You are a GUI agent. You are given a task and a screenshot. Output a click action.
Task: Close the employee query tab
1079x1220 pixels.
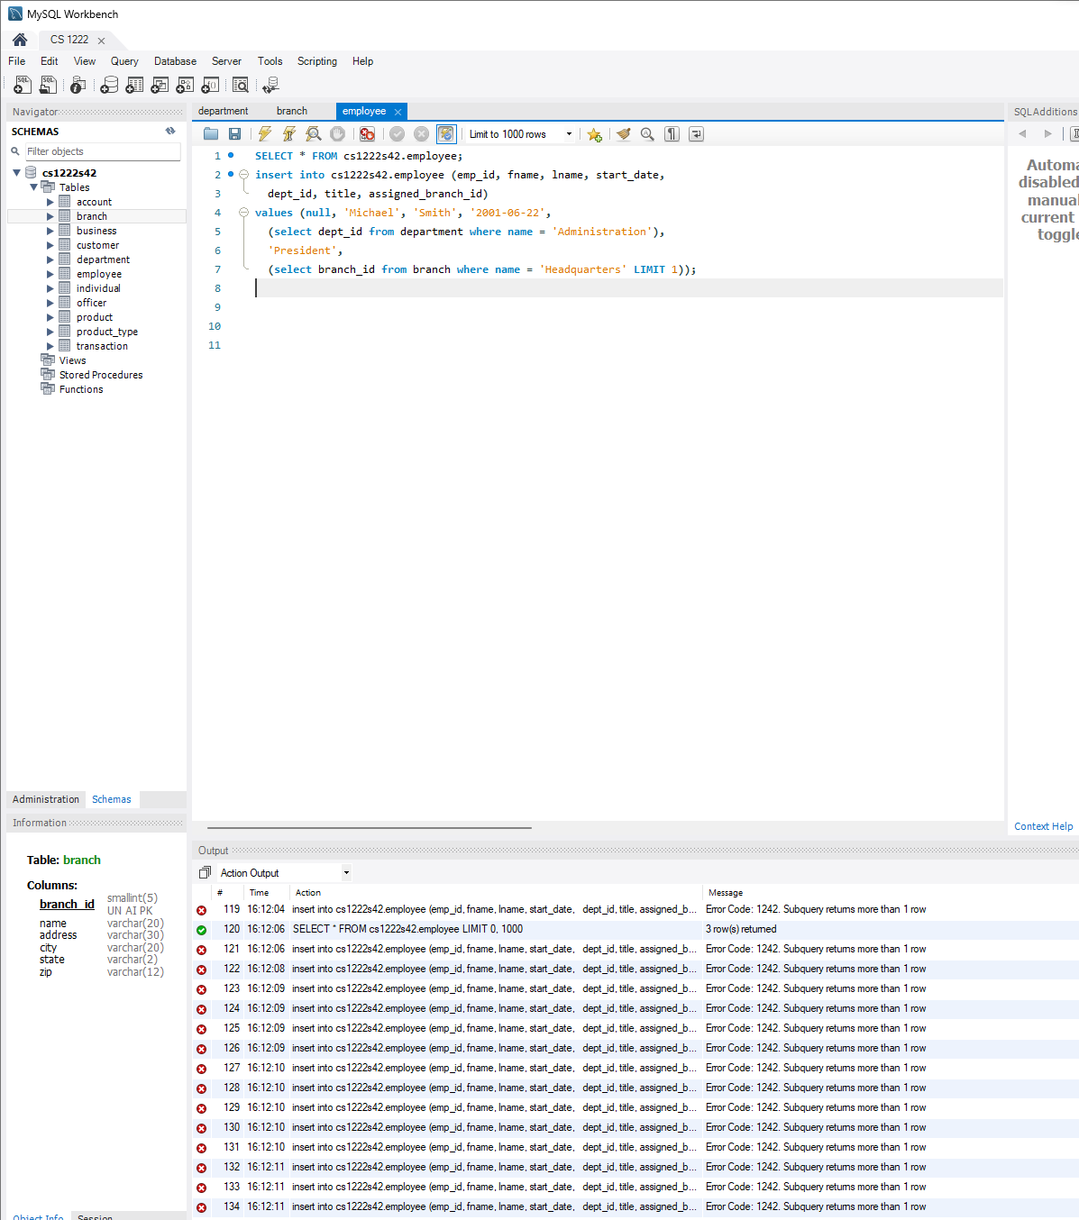(x=398, y=112)
